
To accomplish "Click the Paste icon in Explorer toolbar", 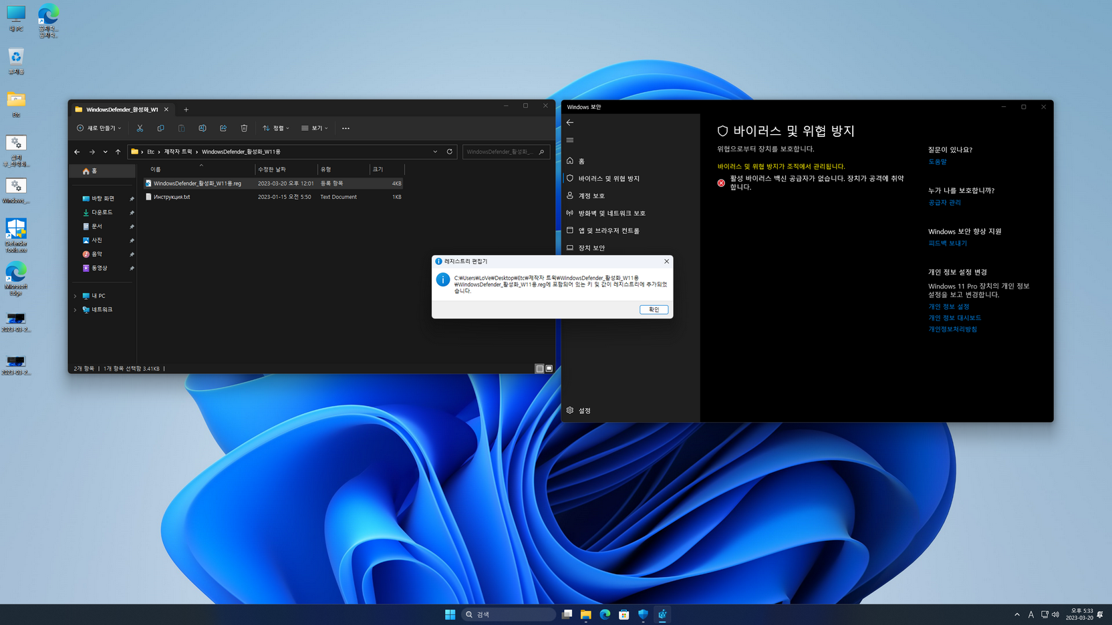I will (181, 128).
